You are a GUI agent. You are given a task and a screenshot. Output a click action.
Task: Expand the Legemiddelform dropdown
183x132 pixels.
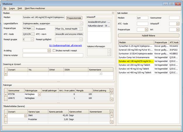[81, 23]
